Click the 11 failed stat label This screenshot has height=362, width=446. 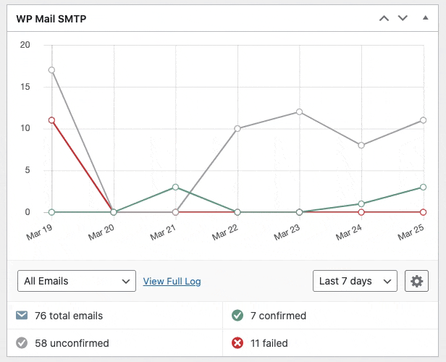[269, 343]
